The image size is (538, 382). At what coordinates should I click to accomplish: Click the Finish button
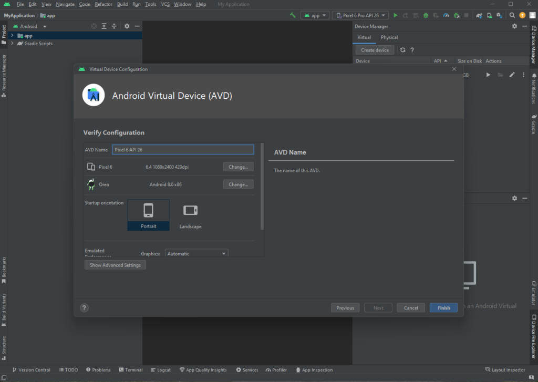click(443, 307)
